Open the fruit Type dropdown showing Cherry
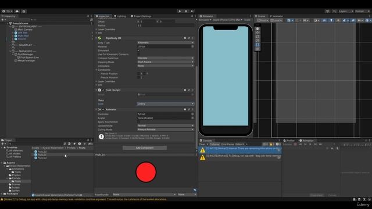This screenshot has height=209, width=372. (165, 104)
